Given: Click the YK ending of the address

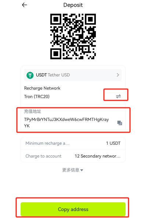Looking at the screenshot, I should tap(27, 126).
